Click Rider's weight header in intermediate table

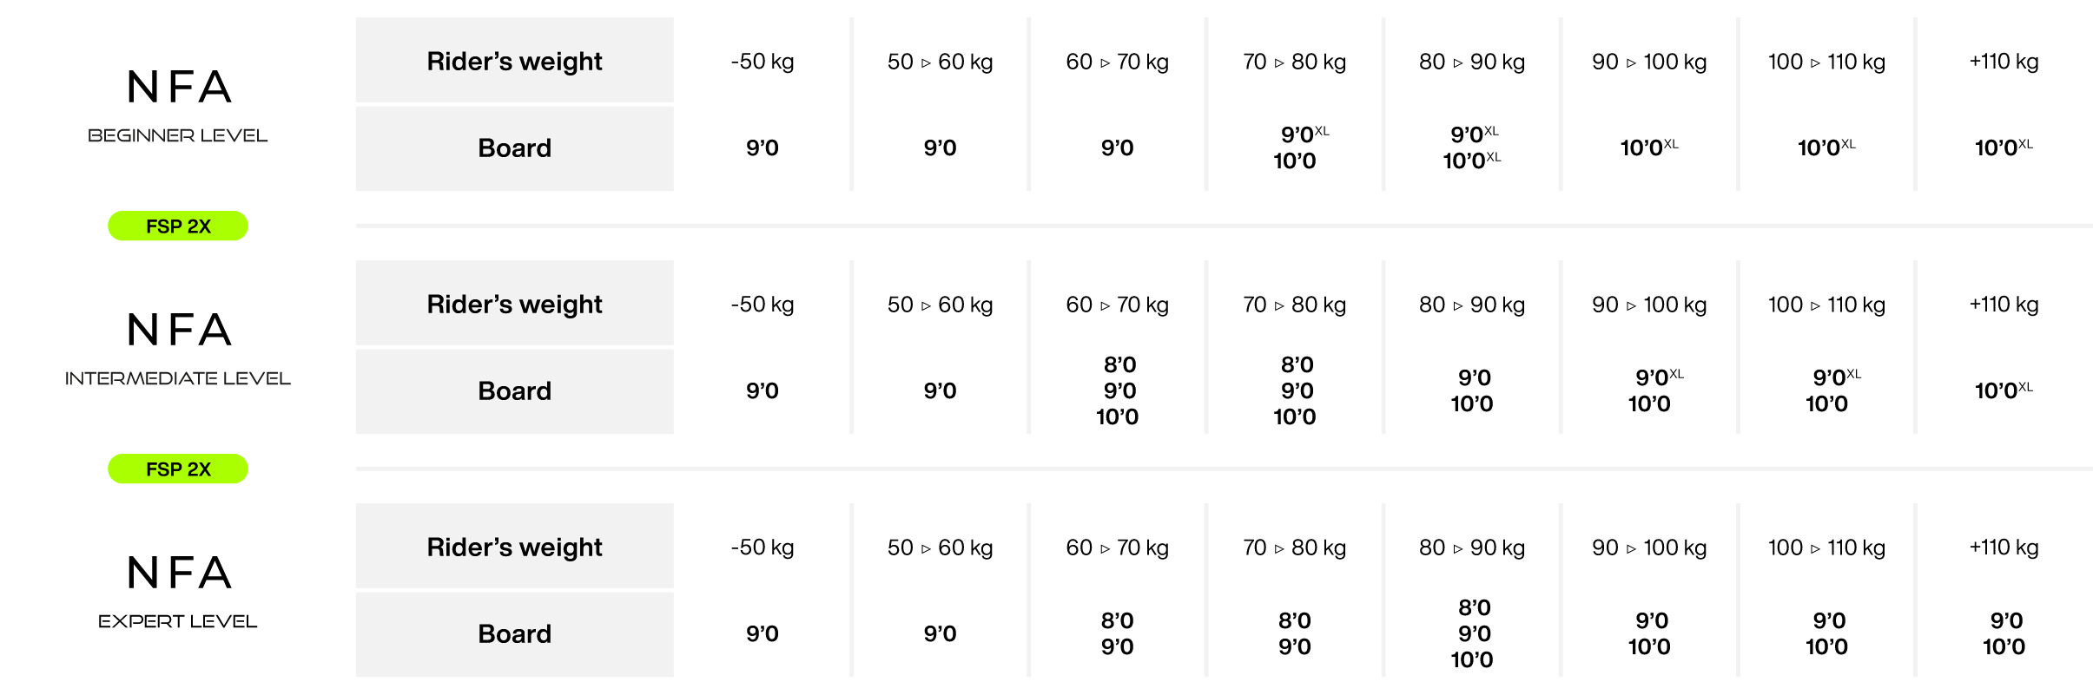515,304
